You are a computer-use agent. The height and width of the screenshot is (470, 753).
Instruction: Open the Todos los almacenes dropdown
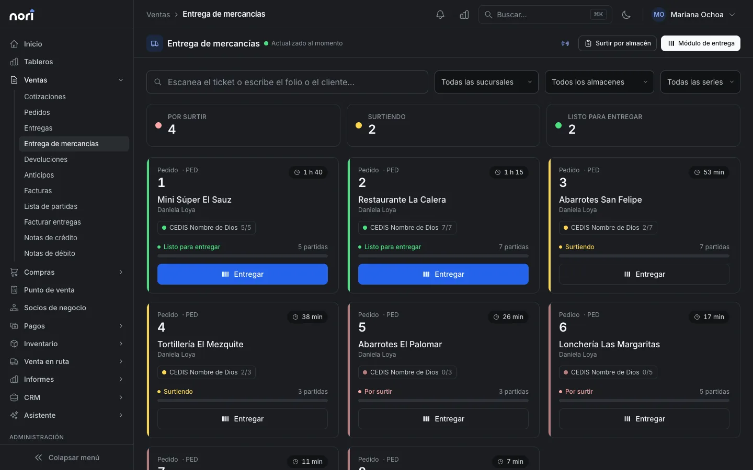pyautogui.click(x=599, y=82)
